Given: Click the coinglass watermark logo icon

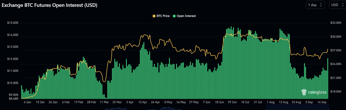Looking at the screenshot, I should 304,92.
